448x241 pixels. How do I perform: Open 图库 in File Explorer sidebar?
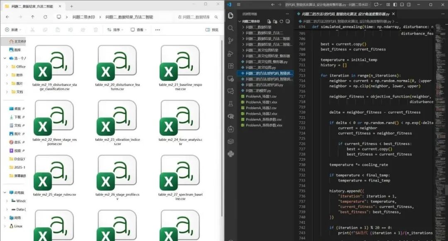15,50
